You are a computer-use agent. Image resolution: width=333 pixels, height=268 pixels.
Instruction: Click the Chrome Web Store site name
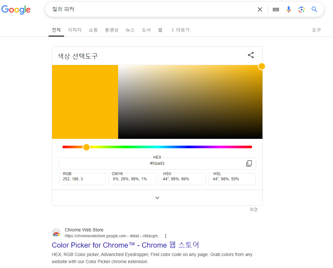point(84,230)
